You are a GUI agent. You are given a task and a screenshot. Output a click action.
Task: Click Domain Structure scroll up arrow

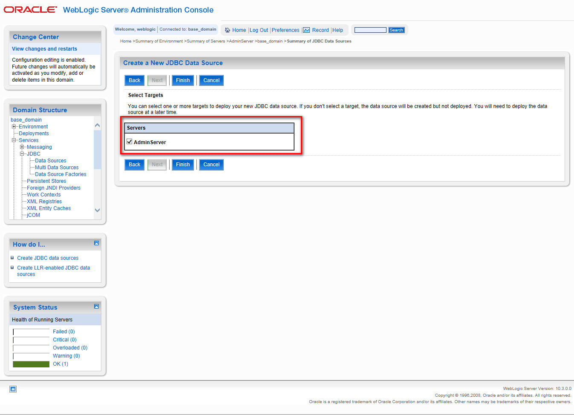[x=97, y=125]
